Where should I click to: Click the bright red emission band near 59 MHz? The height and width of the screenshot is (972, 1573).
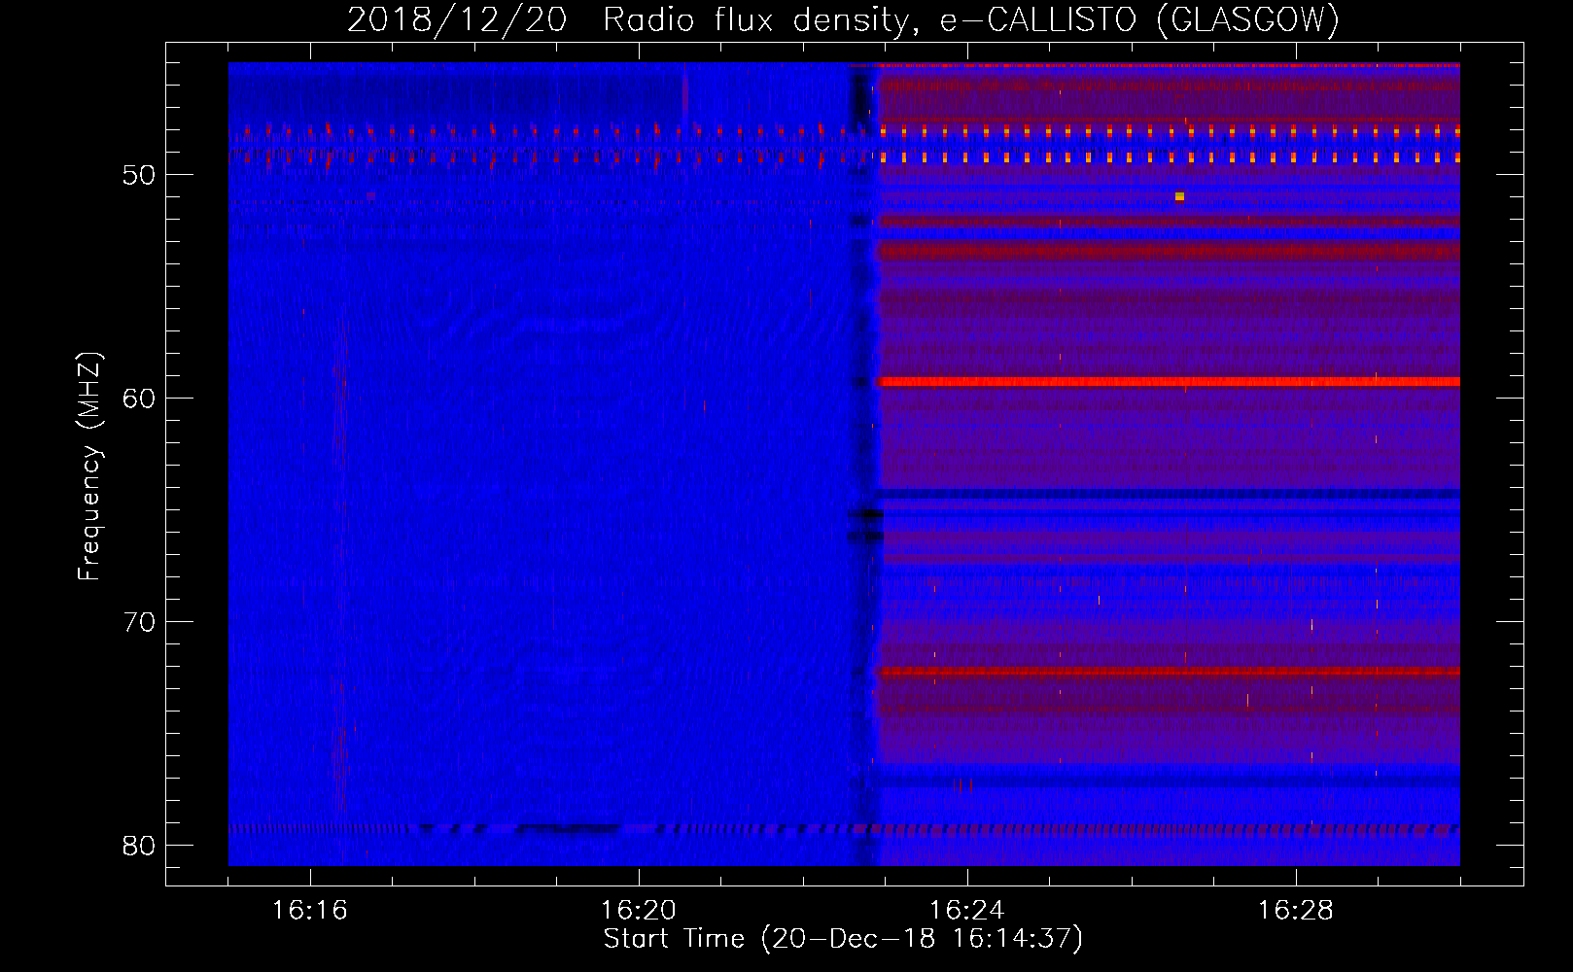1169,382
